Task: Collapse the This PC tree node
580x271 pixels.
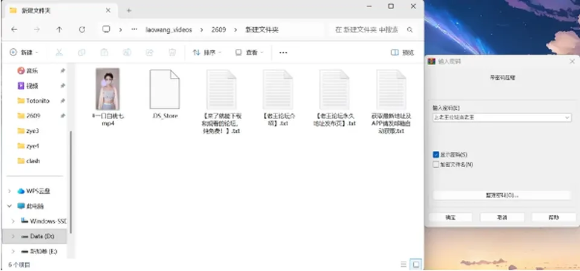Action: pyautogui.click(x=10, y=206)
